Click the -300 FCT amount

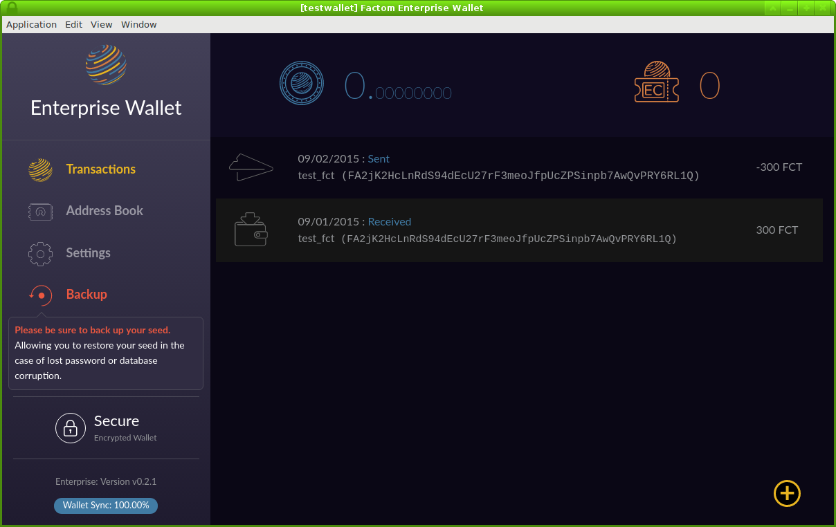point(779,167)
